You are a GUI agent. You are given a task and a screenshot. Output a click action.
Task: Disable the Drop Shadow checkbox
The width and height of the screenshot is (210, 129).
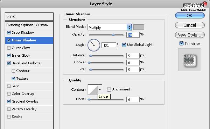[x=9, y=33]
